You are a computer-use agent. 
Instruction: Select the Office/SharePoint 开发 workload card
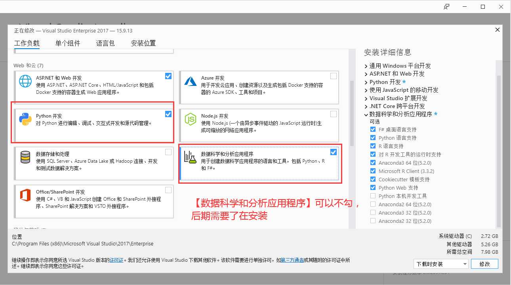coord(94,201)
